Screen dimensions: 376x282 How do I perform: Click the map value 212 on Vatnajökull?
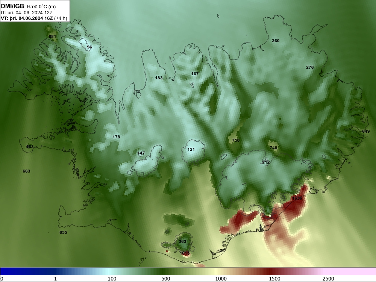coord(266,162)
